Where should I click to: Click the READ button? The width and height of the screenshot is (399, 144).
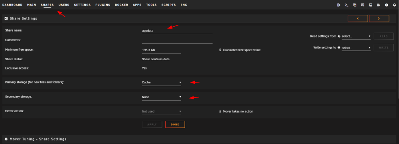click(x=384, y=36)
